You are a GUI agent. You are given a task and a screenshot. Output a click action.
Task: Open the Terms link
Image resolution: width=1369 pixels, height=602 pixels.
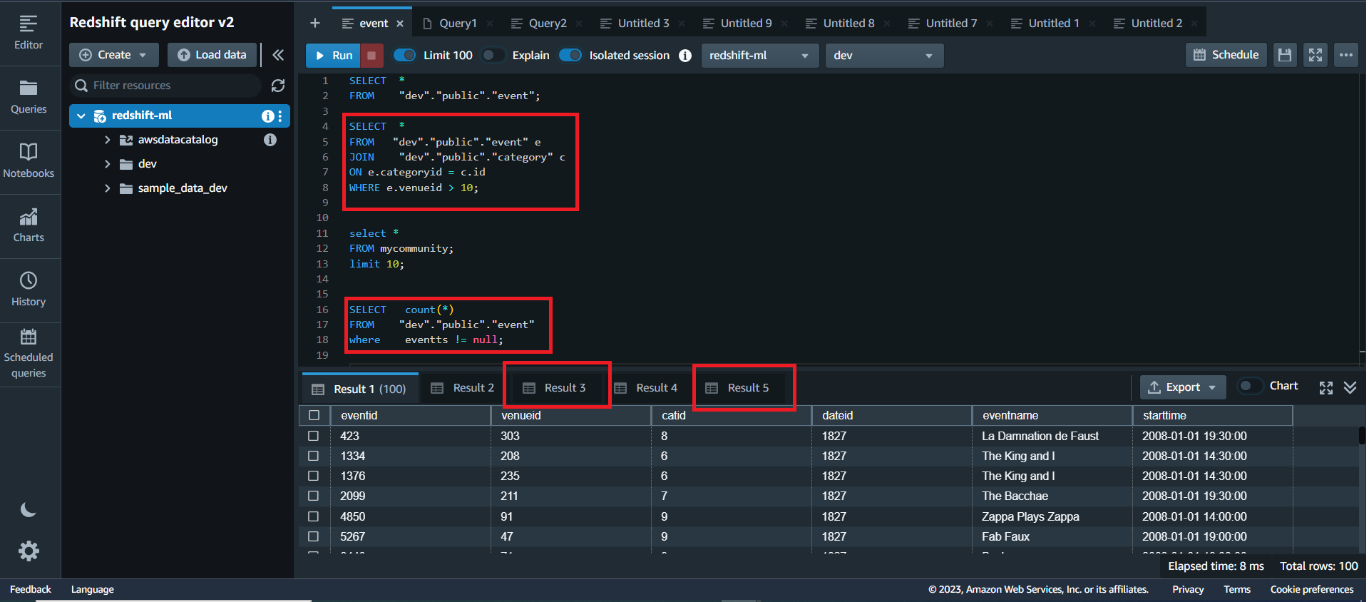coord(1237,589)
